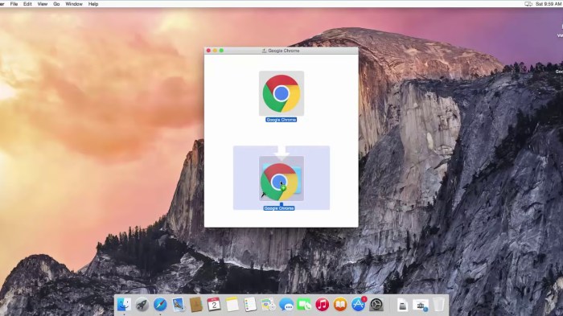Click the clock showing Sat 9:59 AM
This screenshot has width=563, height=316.
tap(549, 4)
